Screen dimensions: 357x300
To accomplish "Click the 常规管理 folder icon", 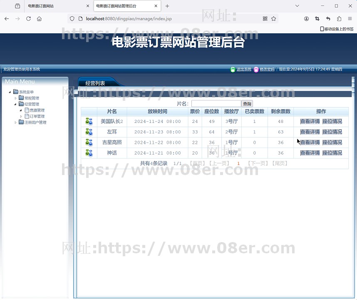I will [21, 98].
